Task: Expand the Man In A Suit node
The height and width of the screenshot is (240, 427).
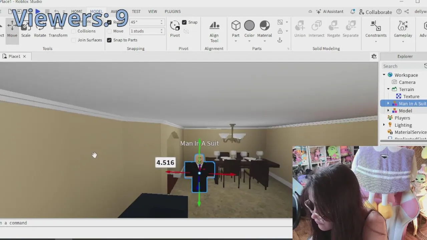Action: pyautogui.click(x=388, y=104)
